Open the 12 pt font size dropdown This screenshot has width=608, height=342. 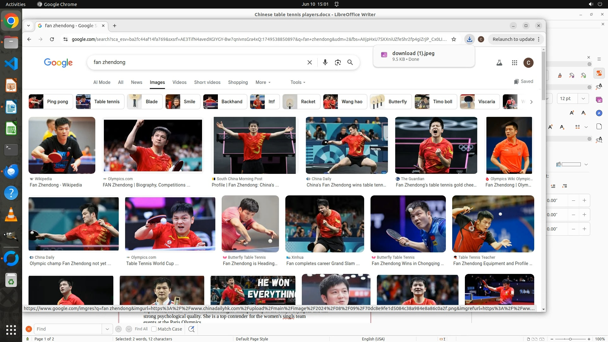coord(583,98)
